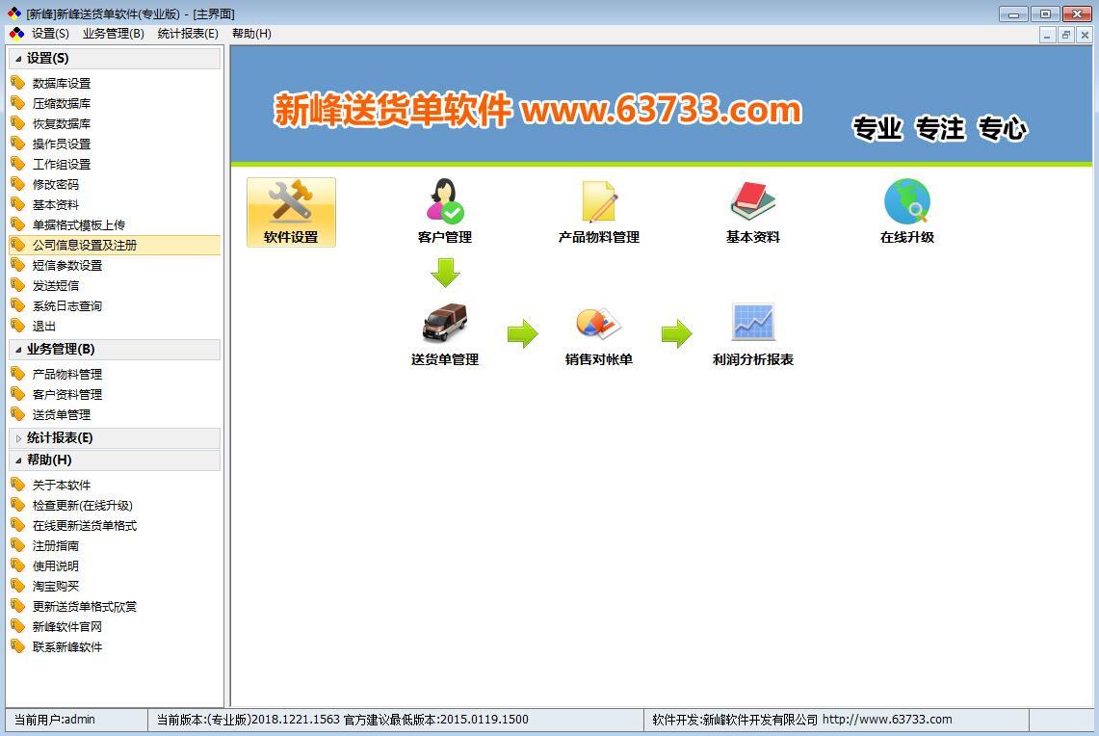Click tag icon beside 发送短信
Screen dimensions: 1099x736
coord(18,285)
